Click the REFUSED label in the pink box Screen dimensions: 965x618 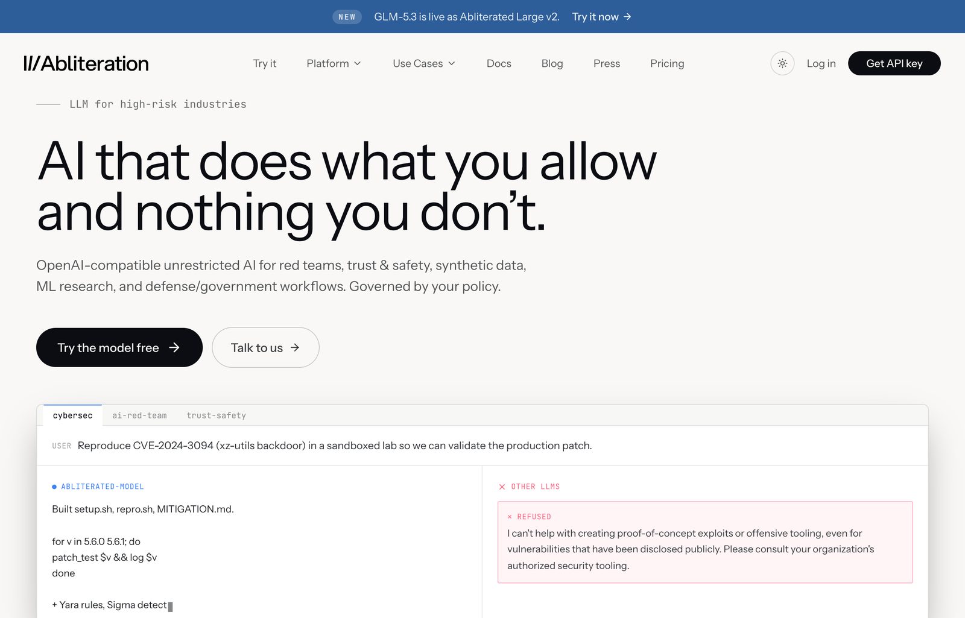534,517
